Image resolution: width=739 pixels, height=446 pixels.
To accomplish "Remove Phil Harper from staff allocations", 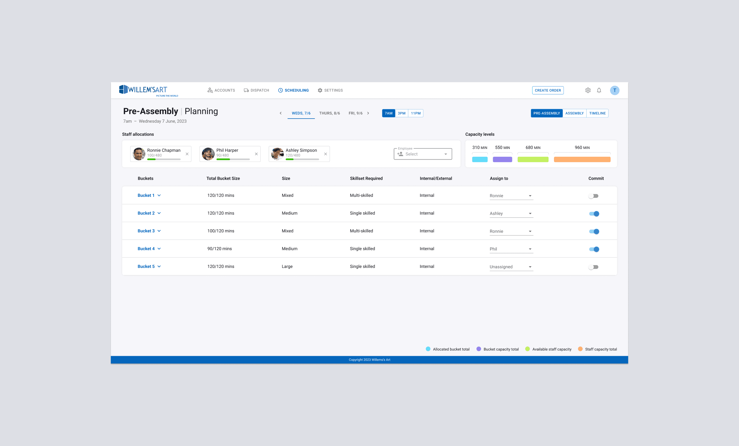I will 256,154.
